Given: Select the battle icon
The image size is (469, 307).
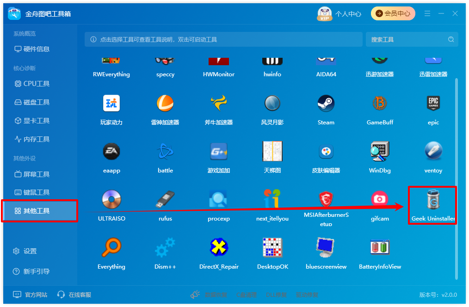Looking at the screenshot, I should (x=165, y=151).
